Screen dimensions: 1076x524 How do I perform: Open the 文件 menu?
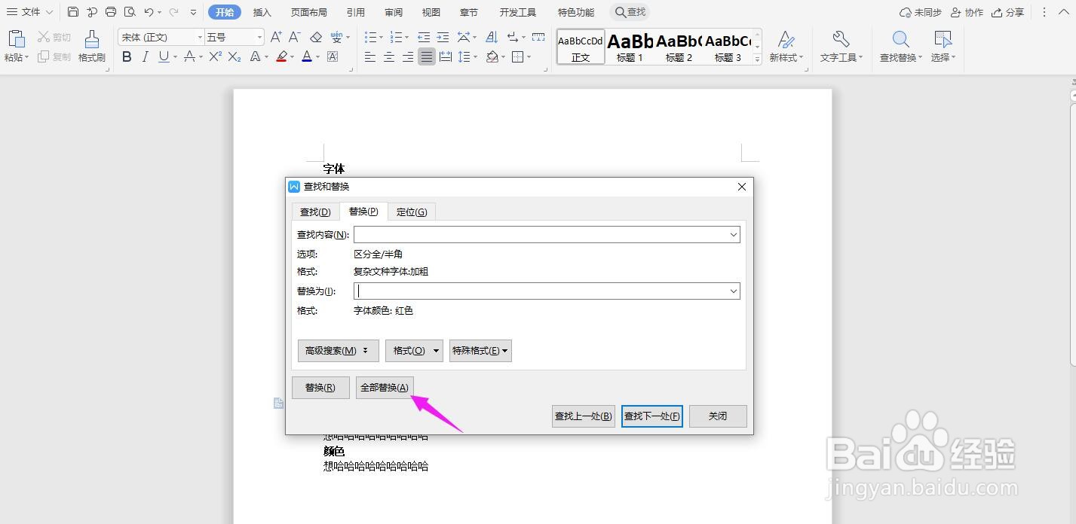click(30, 12)
